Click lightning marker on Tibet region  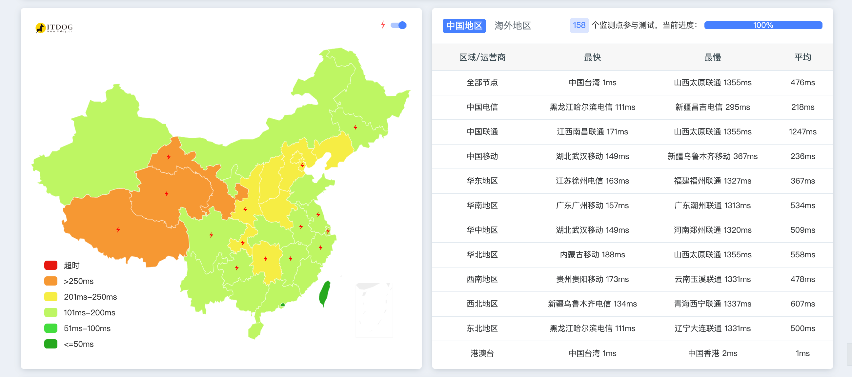click(118, 229)
